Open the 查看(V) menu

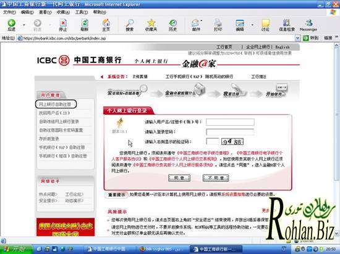(x=45, y=12)
